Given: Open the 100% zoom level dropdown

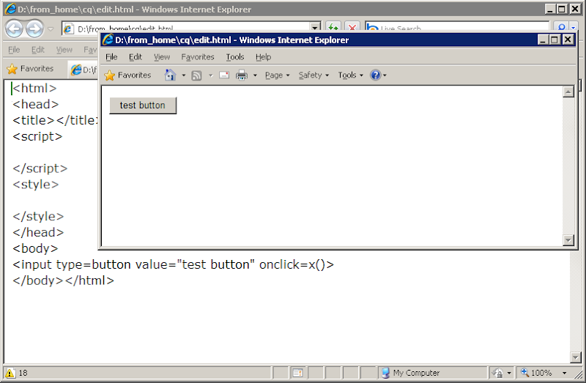Looking at the screenshot, I should pos(564,373).
